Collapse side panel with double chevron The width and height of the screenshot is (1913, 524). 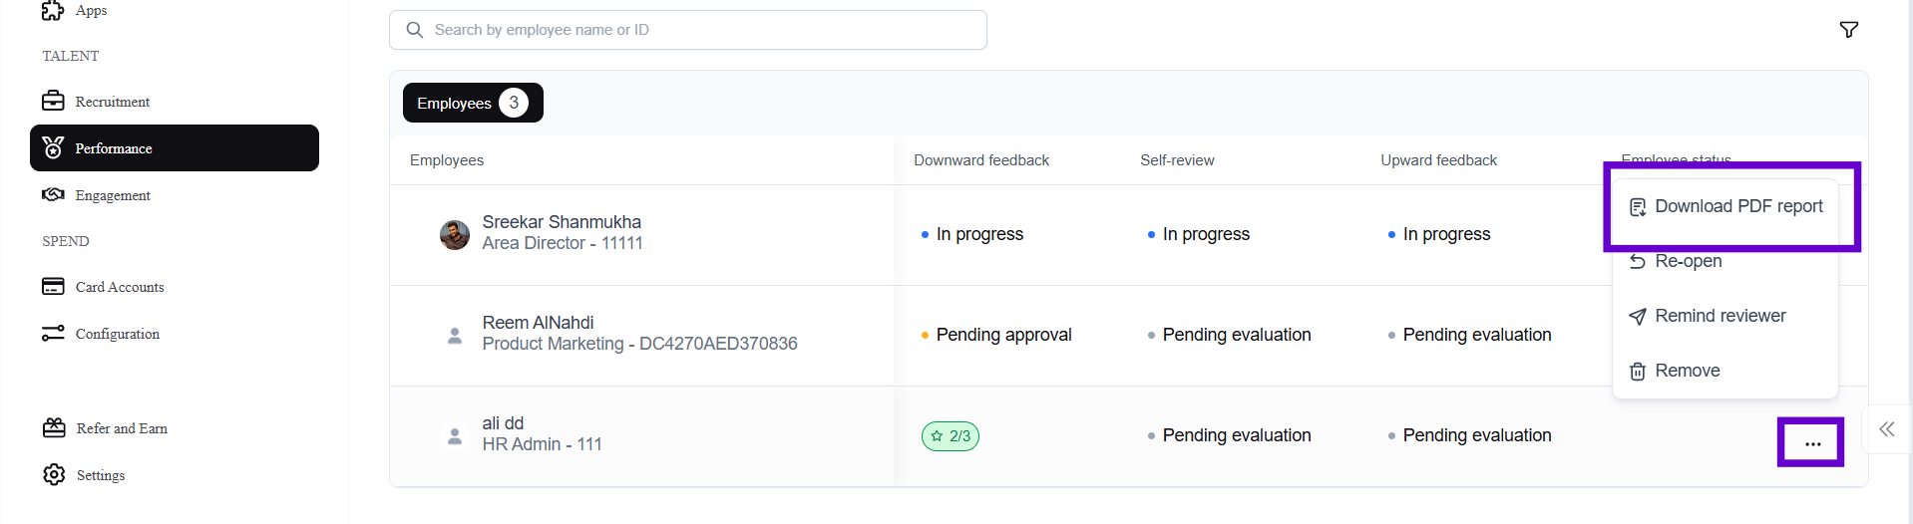tap(1886, 429)
